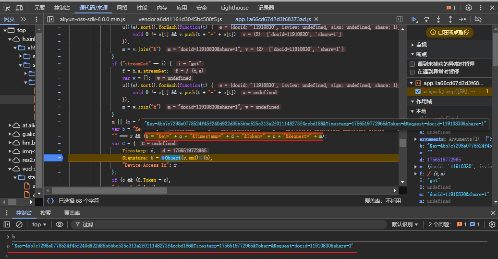Expand the at.ali domain node

(10, 125)
